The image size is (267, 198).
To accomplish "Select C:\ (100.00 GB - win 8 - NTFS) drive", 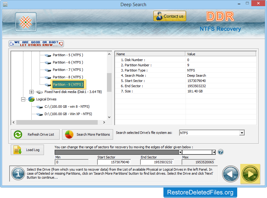I will (x=67, y=107).
